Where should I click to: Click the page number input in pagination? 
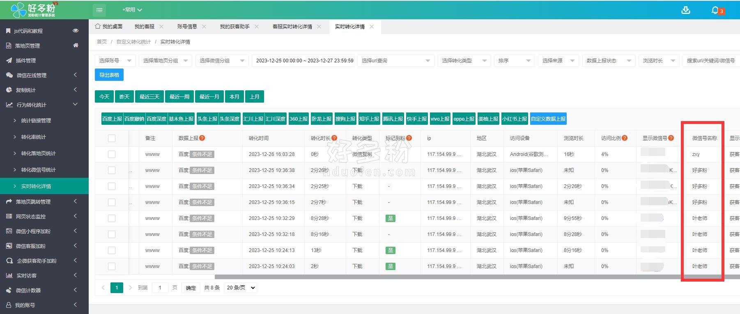click(x=160, y=288)
